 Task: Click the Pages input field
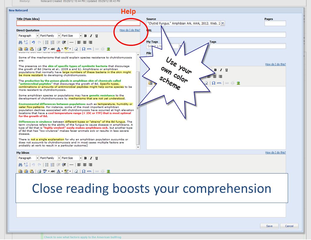coord(275,23)
